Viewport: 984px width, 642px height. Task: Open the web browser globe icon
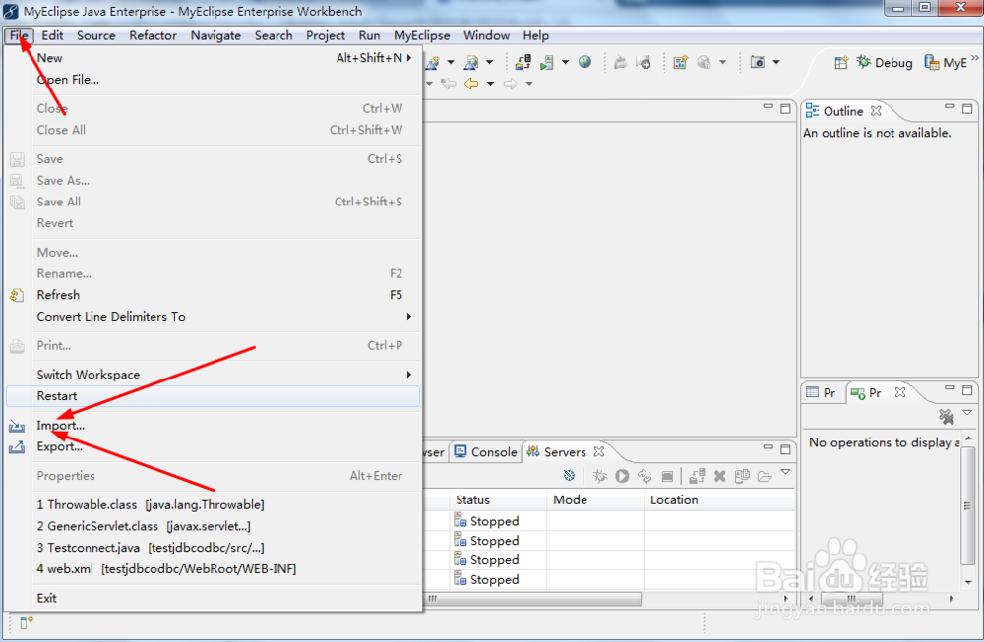click(x=584, y=61)
